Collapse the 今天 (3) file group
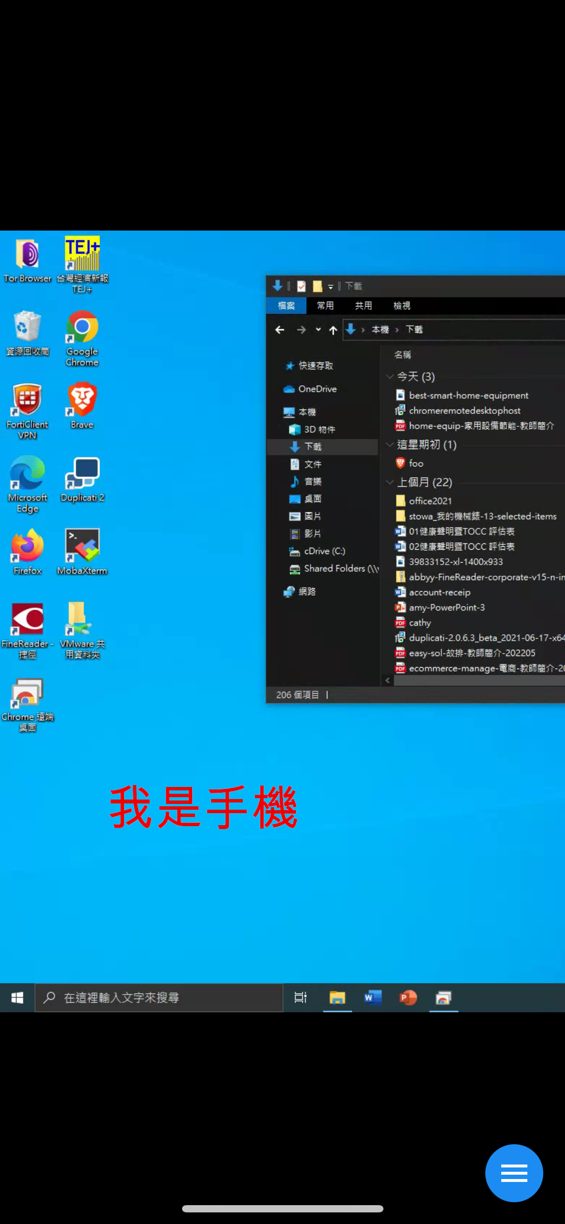This screenshot has width=565, height=1224. pos(390,377)
